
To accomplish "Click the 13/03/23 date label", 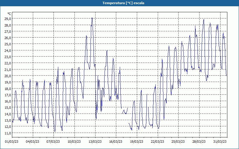I will click(x=95, y=142).
